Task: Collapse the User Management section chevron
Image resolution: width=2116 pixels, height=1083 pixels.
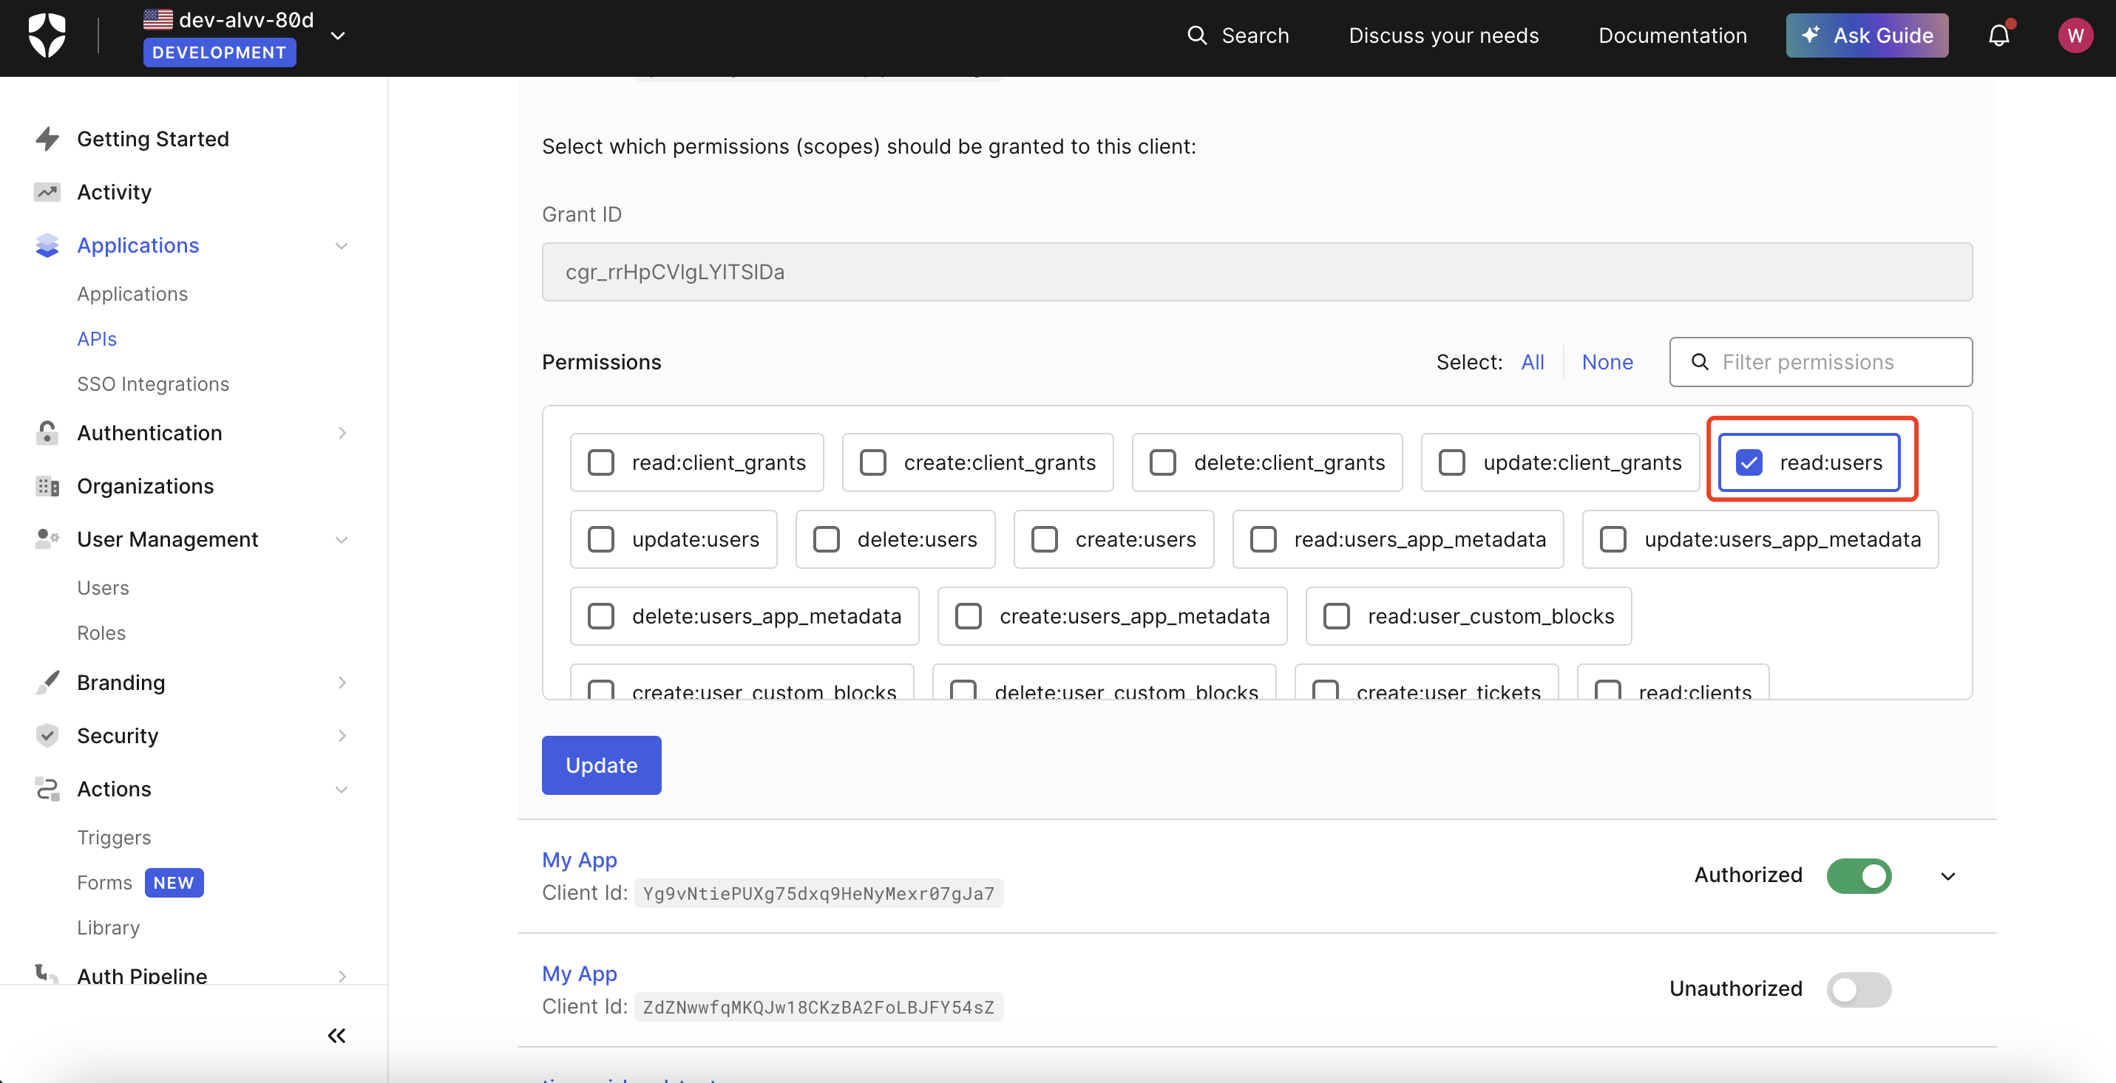Action: pos(342,540)
